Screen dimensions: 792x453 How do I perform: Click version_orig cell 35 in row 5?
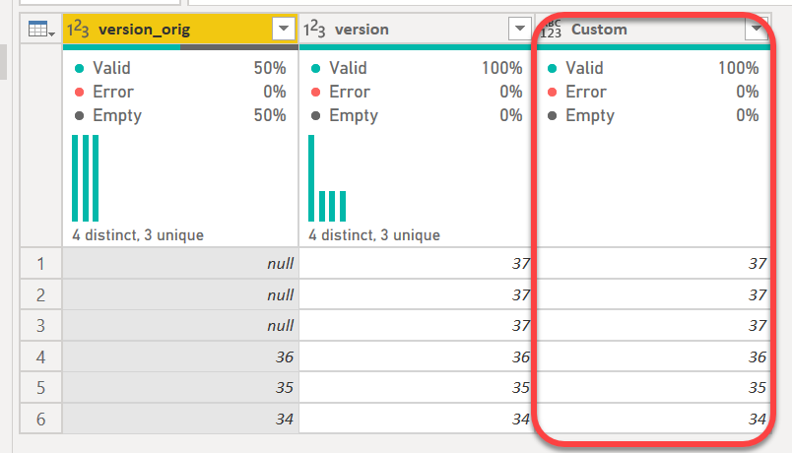click(180, 387)
